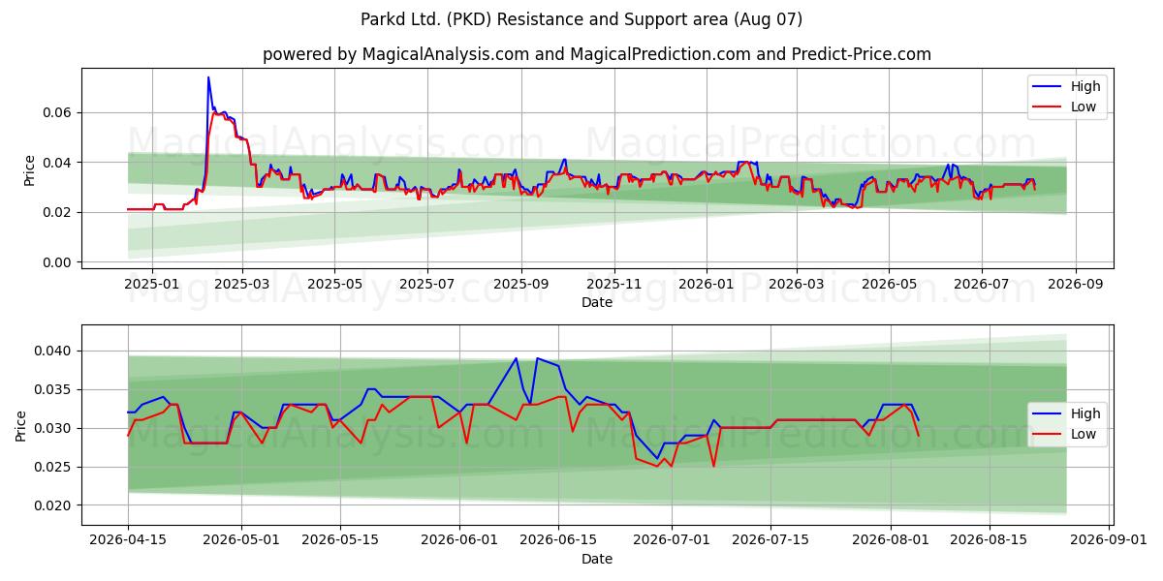Click the '2025-05' tick label

pyautogui.click(x=334, y=285)
